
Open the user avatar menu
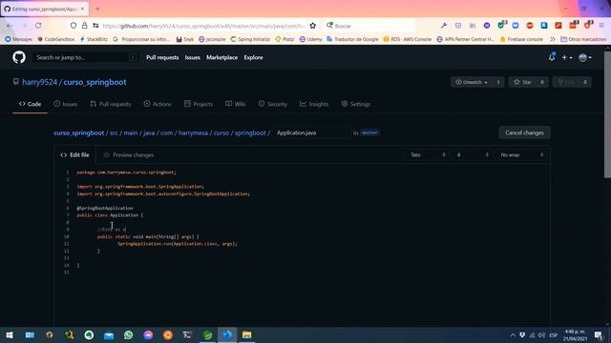tap(585, 57)
